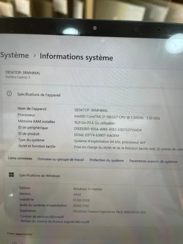Viewport: 183px width, 244px height.
Task: Click the Édition label
Action: click(x=25, y=188)
